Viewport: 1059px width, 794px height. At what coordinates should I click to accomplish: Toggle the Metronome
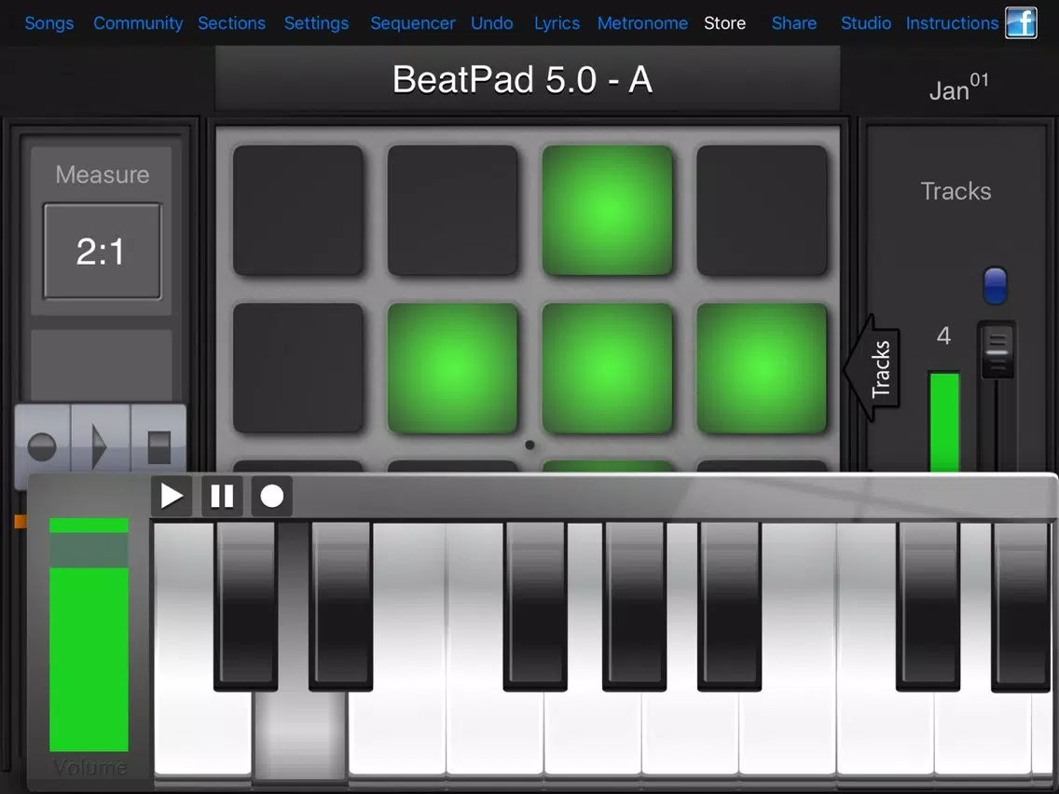642,23
